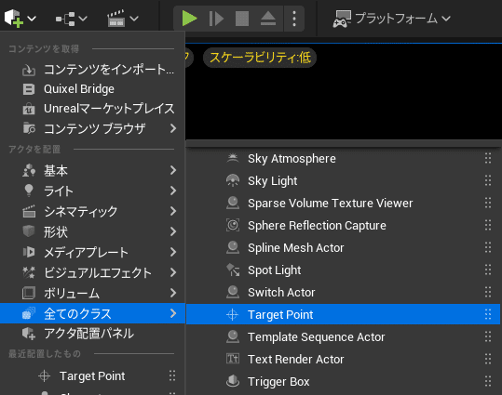Expand the 基本 actor category

click(92, 170)
